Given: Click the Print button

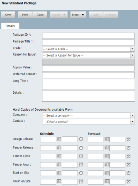Looking at the screenshot, I should coord(25,15).
